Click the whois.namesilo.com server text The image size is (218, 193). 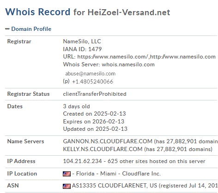pos(128,64)
